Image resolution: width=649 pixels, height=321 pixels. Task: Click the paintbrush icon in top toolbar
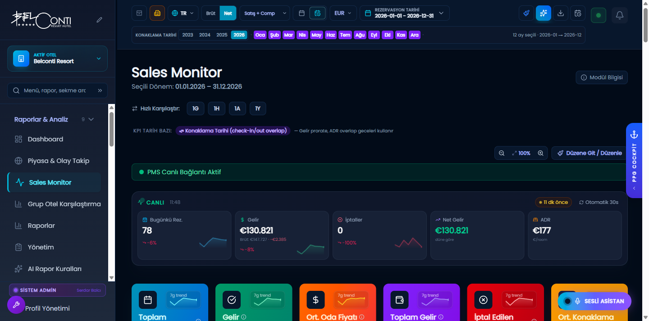(526, 13)
